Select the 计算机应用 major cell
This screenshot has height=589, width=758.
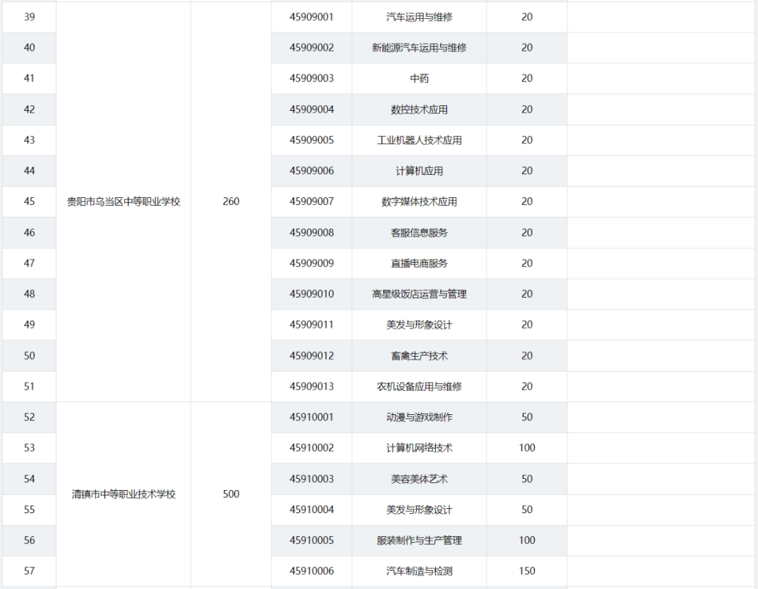click(x=419, y=171)
